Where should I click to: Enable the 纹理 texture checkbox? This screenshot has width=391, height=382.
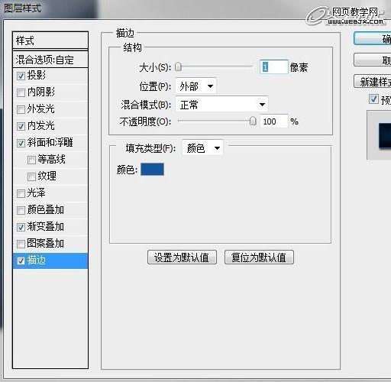31,176
